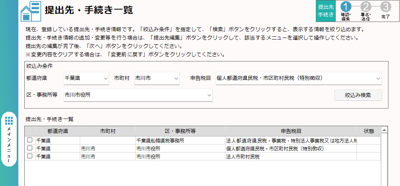Tick checkbox for 個人都道府県民税 市川市役所 row
The width and height of the screenshot is (400, 186).
coord(30,148)
